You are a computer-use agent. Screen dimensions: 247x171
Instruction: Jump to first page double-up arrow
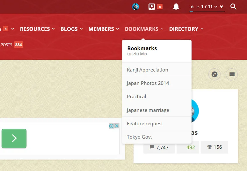192,7
